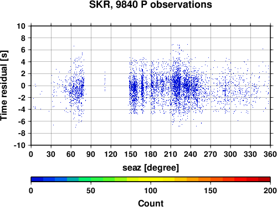Click the dark blue colorbar segment near 0
Viewport: 277px width, 207px height.
(x=37, y=179)
